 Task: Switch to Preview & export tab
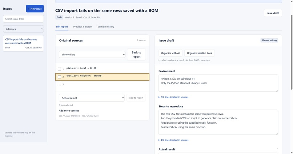(83, 27)
